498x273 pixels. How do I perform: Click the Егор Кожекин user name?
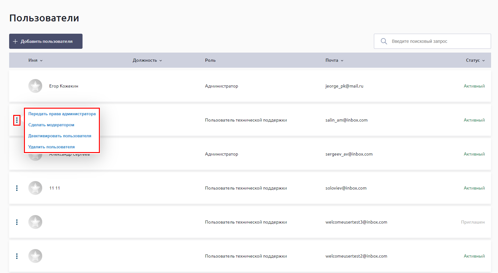click(64, 86)
